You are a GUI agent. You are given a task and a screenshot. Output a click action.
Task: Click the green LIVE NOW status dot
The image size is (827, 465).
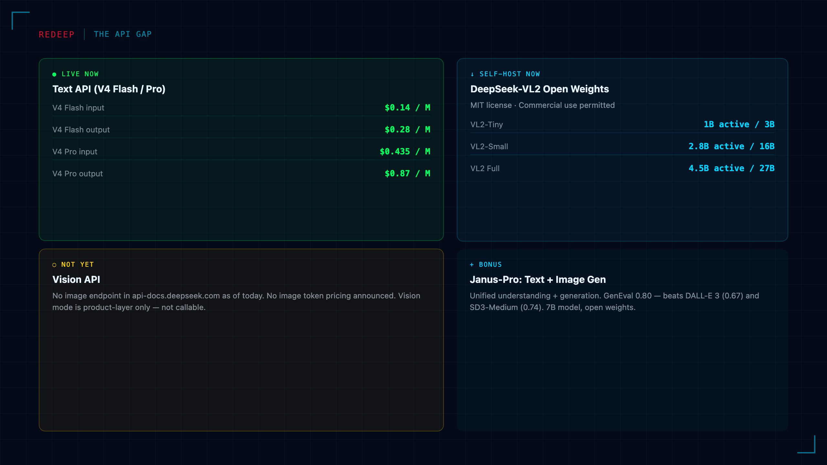click(54, 74)
